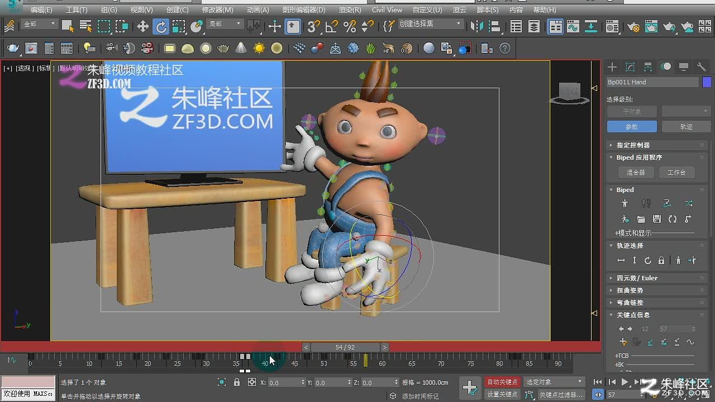Open the 工具(T) menu
The width and height of the screenshot is (715, 402).
coord(77,10)
